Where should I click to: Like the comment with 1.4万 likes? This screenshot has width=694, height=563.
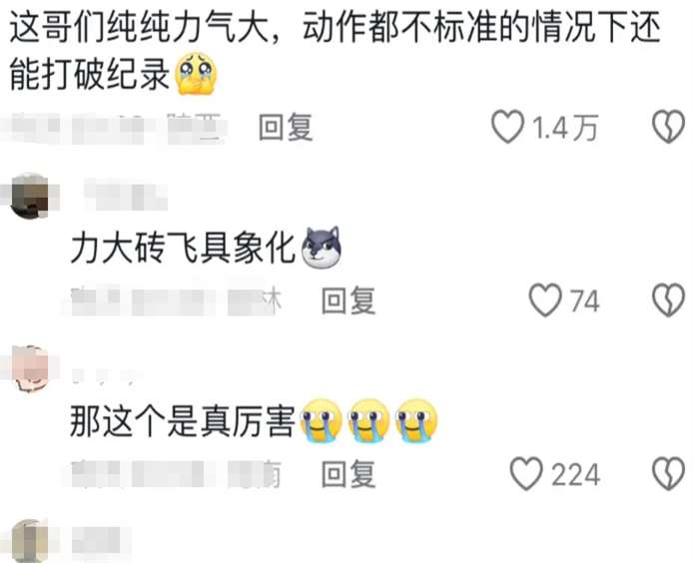(x=507, y=127)
